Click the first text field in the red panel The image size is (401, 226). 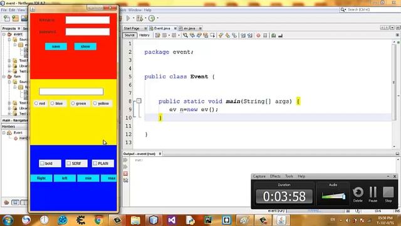coord(88,20)
